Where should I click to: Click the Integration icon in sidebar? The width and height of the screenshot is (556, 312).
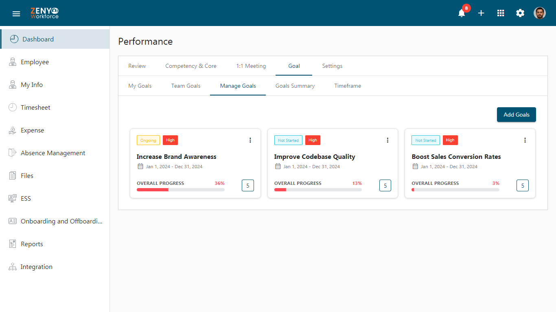pos(13,267)
